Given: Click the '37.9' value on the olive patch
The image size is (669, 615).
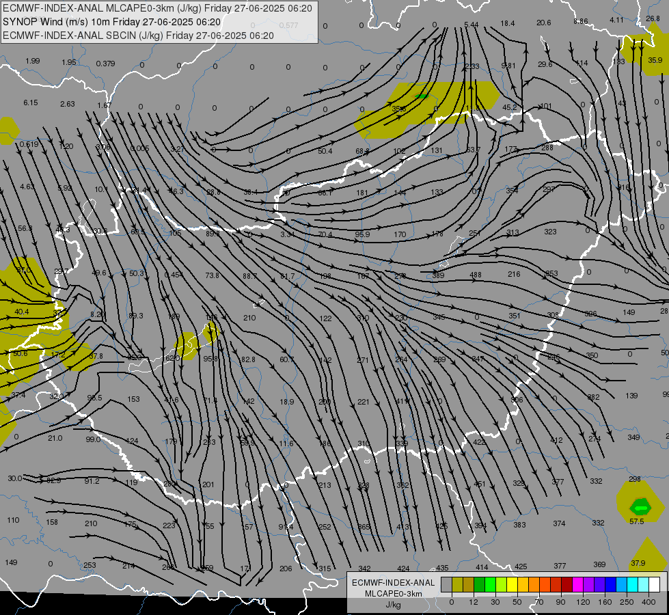Looking at the screenshot, I should pyautogui.click(x=638, y=563).
